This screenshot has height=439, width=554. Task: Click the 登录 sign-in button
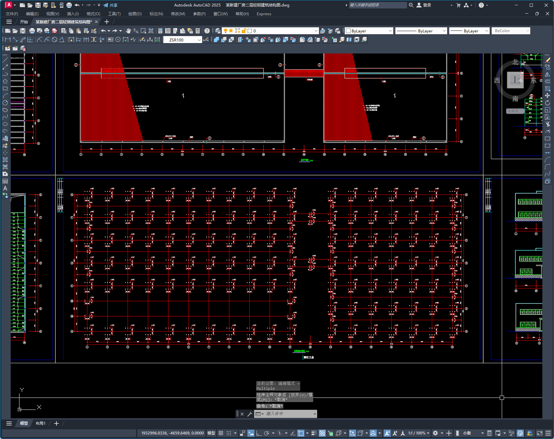[x=424, y=5]
